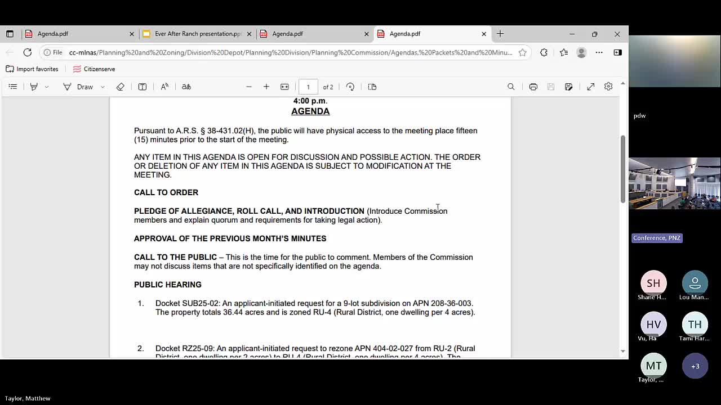This screenshot has height=405, width=721.
Task: Close the first Agenda.pdf tab
Action: (132, 34)
